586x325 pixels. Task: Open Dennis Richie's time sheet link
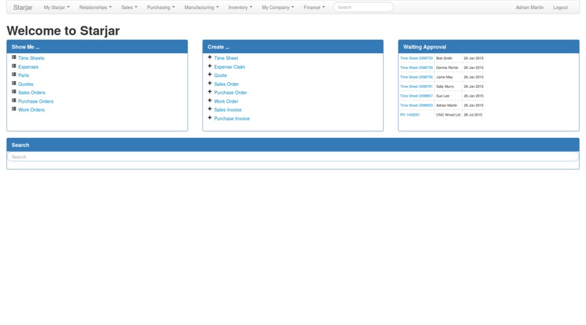tap(416, 68)
